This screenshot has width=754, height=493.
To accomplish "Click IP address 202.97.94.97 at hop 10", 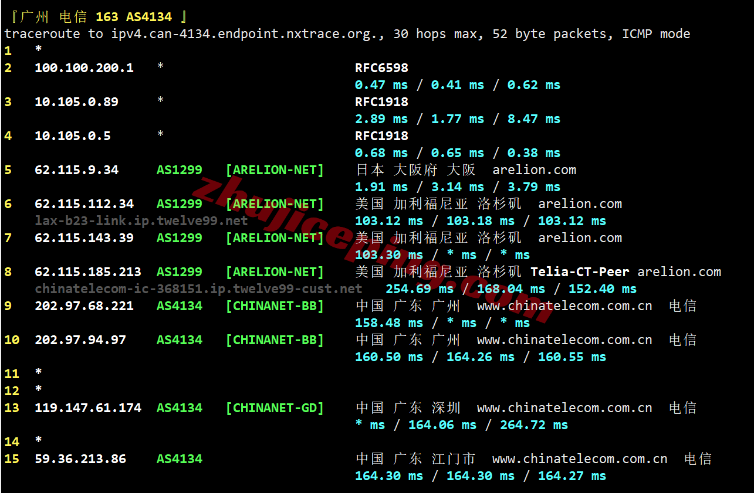I will pos(80,340).
